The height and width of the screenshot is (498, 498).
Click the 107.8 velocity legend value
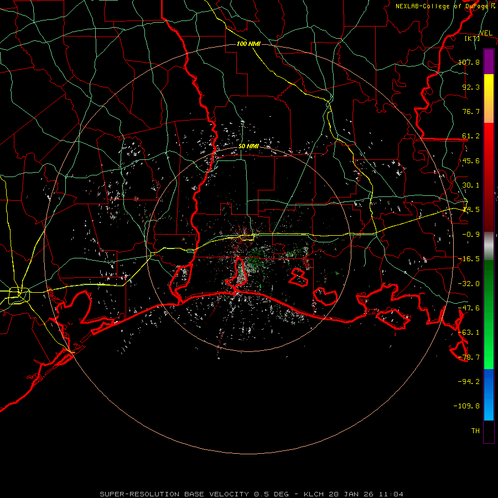tap(469, 62)
